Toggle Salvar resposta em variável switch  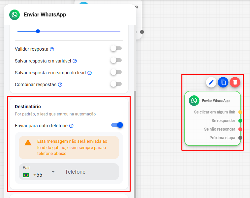(x=116, y=60)
